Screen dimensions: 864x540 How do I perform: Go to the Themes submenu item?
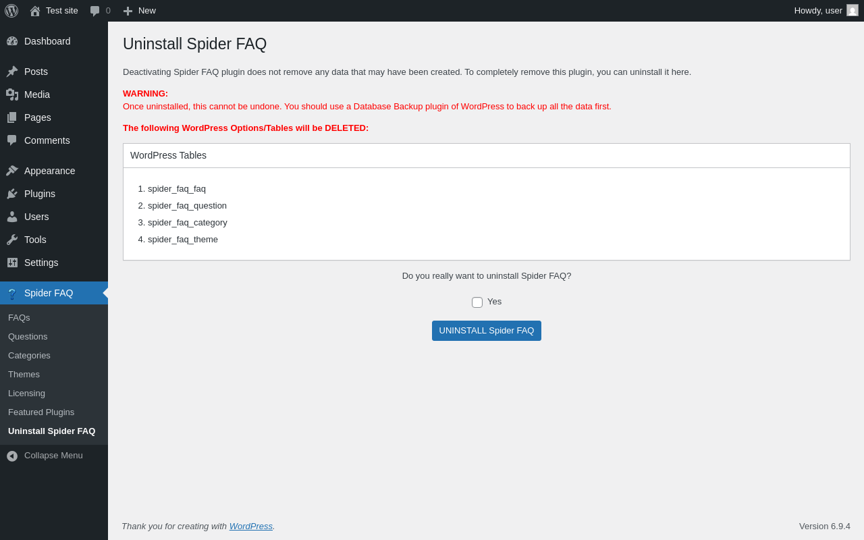pyautogui.click(x=24, y=374)
